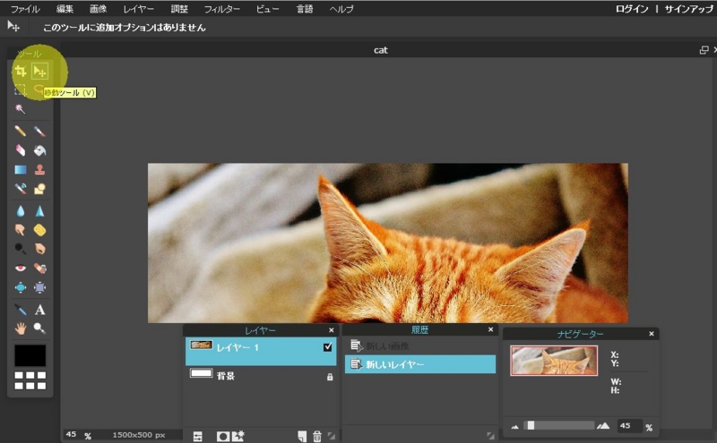Select the Pencil tool
Screen dimensions: 717x443
(x=20, y=131)
